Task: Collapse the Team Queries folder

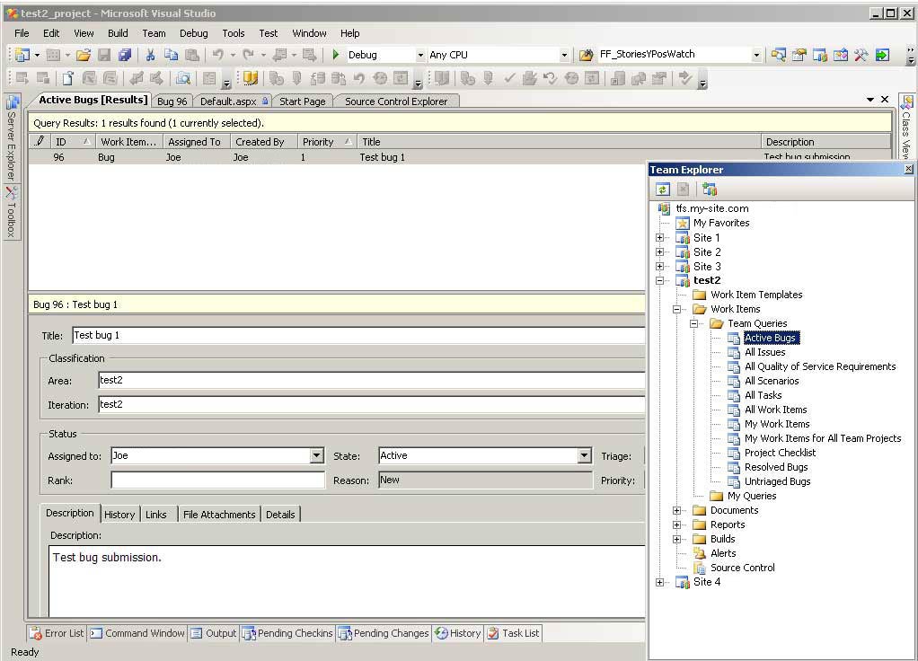Action: click(x=693, y=323)
